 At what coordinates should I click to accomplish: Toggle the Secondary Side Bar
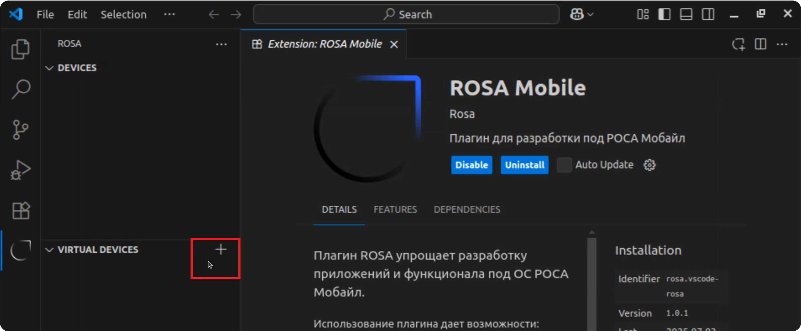[708, 14]
